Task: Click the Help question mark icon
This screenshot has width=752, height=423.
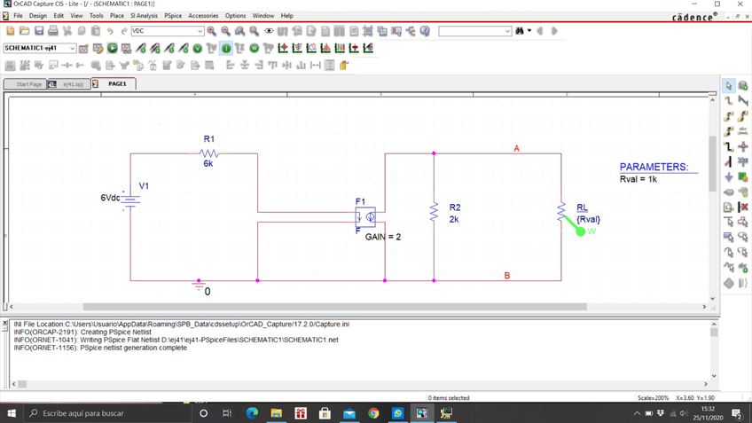Action: (x=425, y=31)
